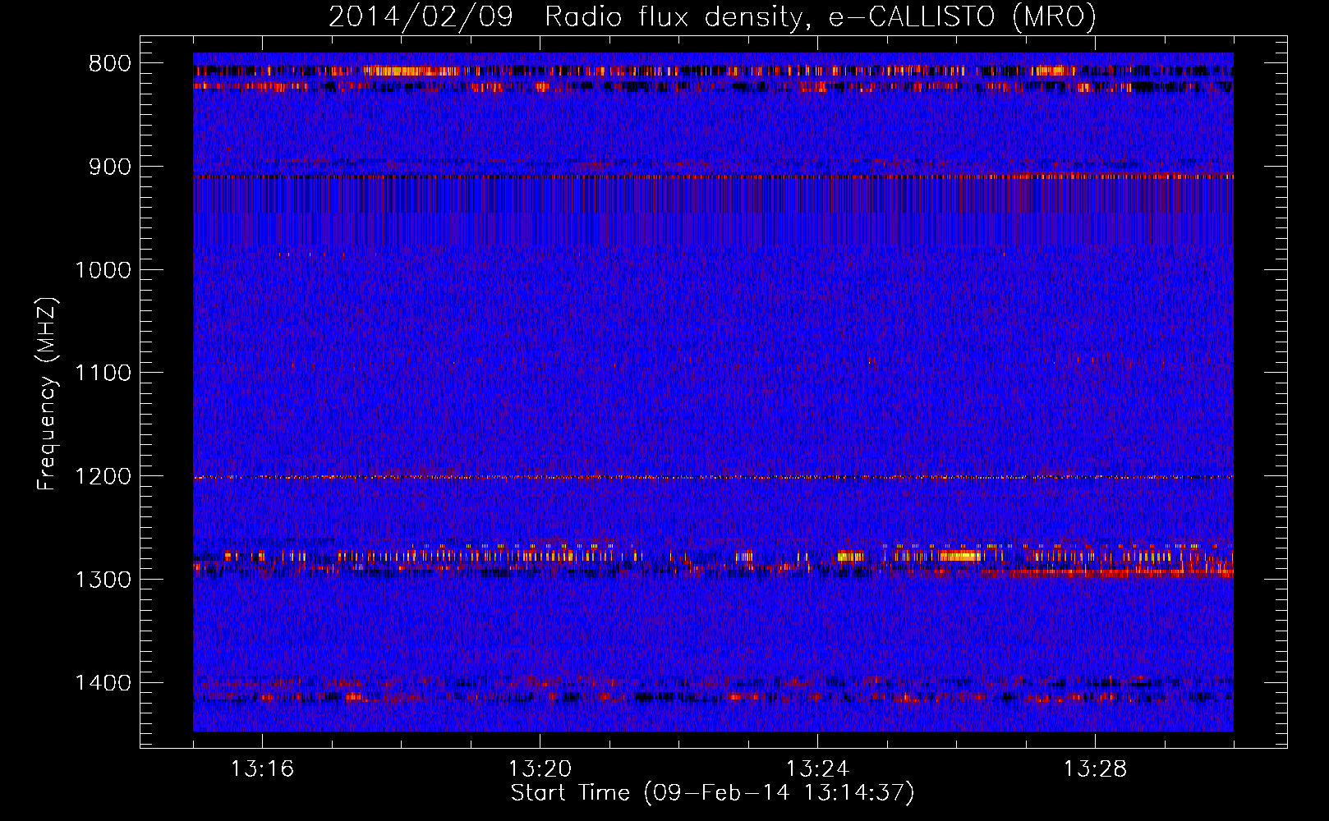This screenshot has height=821, width=1329.
Task: Click the 'Frequency (MHZ)' axis label
Action: (48, 394)
